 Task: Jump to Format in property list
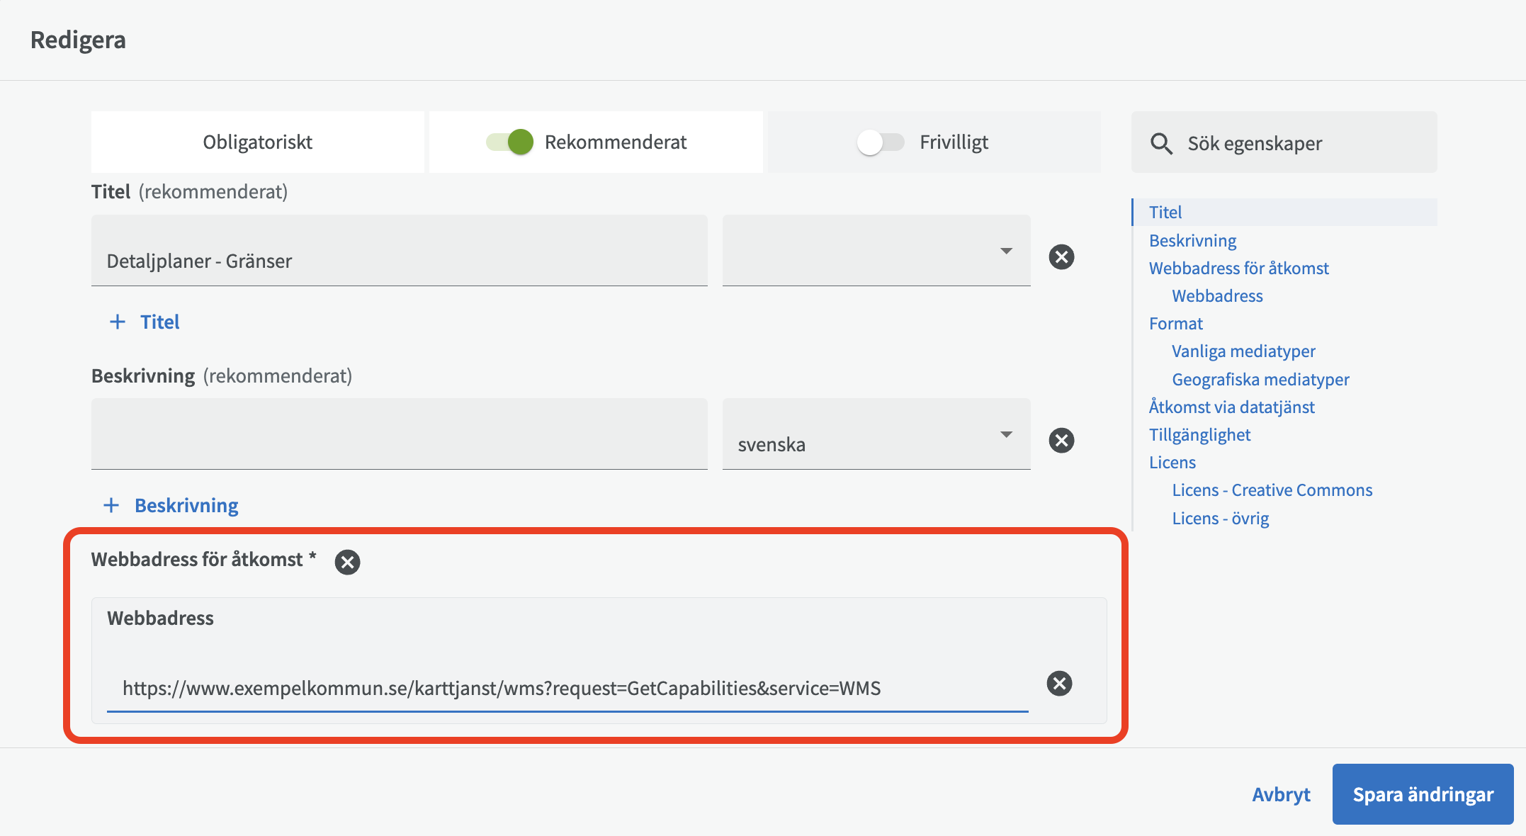(x=1175, y=323)
